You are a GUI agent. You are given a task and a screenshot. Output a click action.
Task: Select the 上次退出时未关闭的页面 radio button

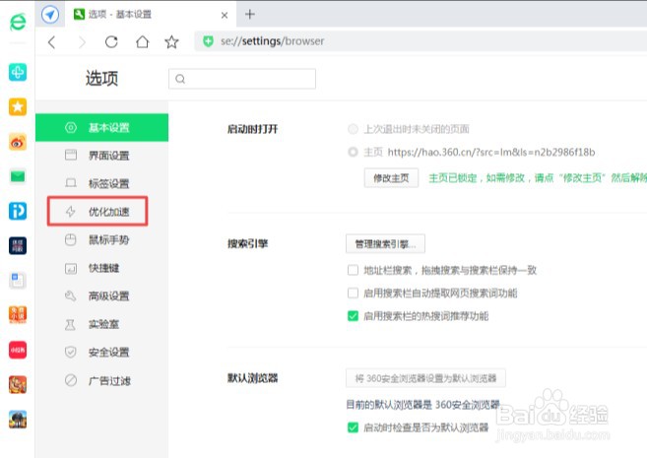(353, 129)
